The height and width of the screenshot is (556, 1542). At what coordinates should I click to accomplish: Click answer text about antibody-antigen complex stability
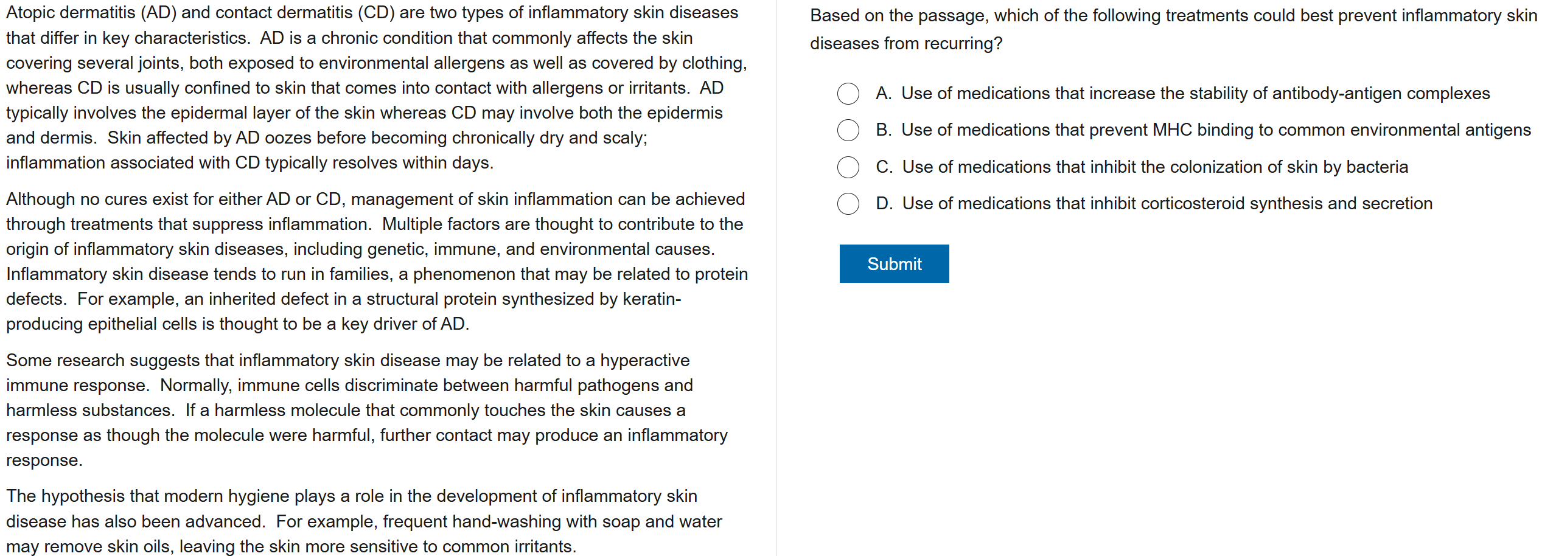[1195, 94]
